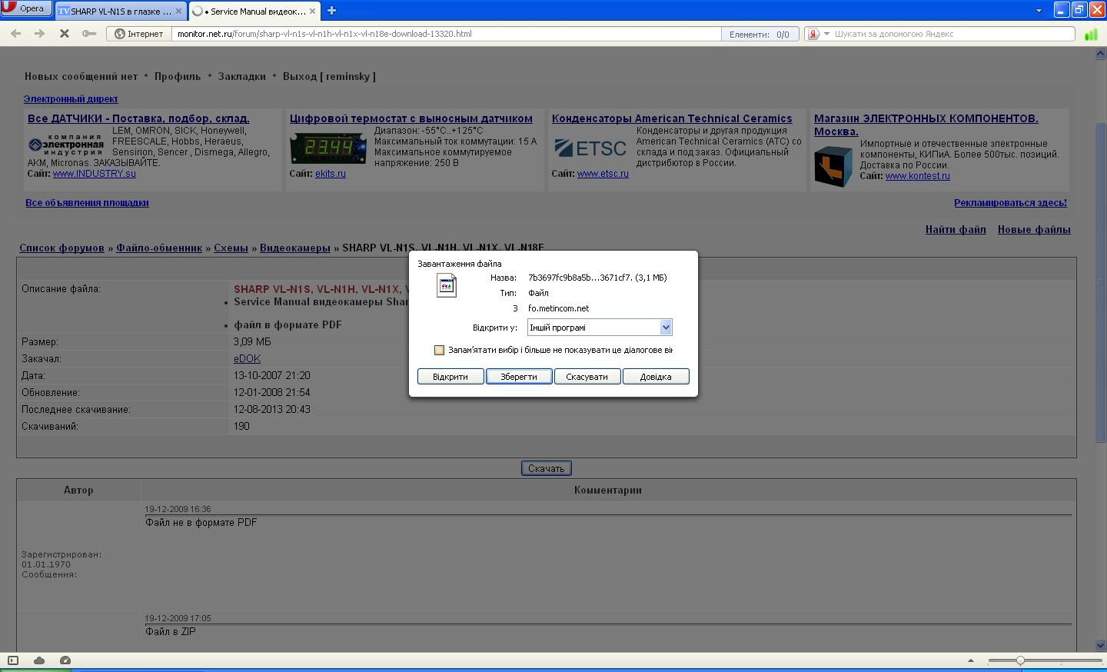Open the eDOK uploader link
This screenshot has height=672, width=1107.
pyautogui.click(x=247, y=359)
